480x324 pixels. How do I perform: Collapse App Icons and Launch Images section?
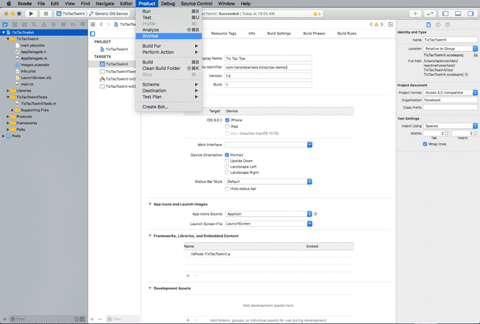(150, 204)
